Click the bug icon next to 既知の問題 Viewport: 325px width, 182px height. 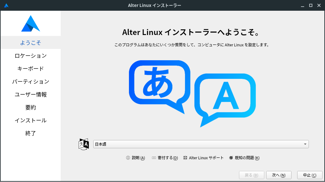click(231, 158)
